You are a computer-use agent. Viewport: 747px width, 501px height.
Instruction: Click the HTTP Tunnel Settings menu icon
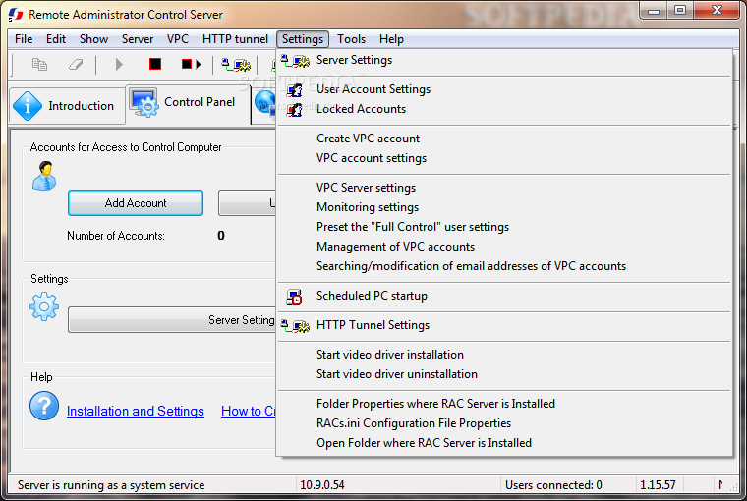pyautogui.click(x=295, y=326)
